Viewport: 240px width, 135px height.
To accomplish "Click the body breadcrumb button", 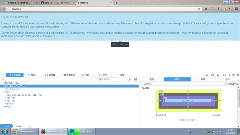I will (18, 126).
